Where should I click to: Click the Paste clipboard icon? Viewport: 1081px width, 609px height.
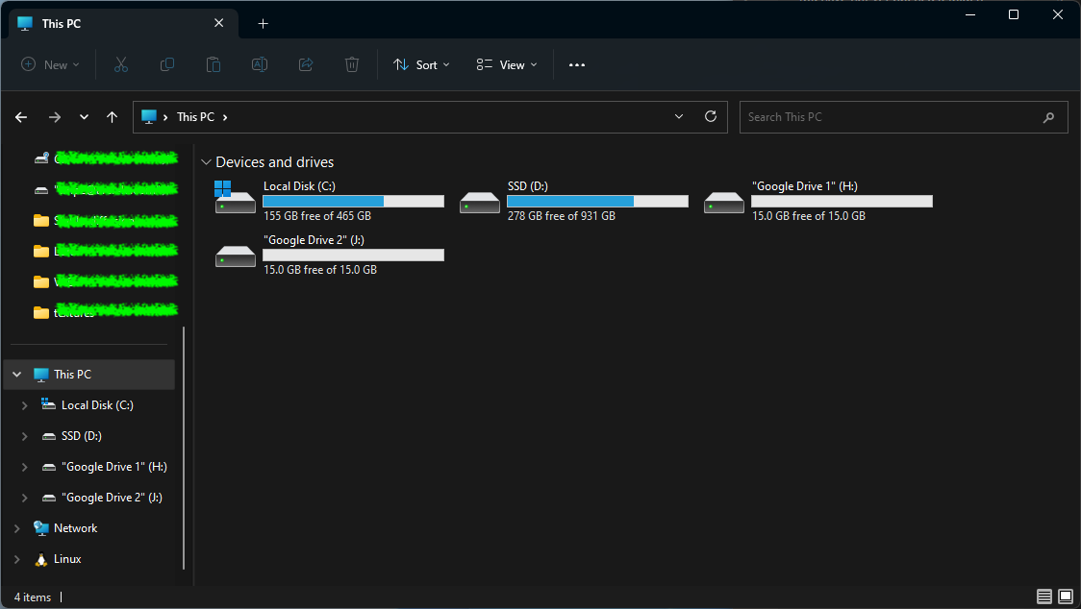point(214,64)
